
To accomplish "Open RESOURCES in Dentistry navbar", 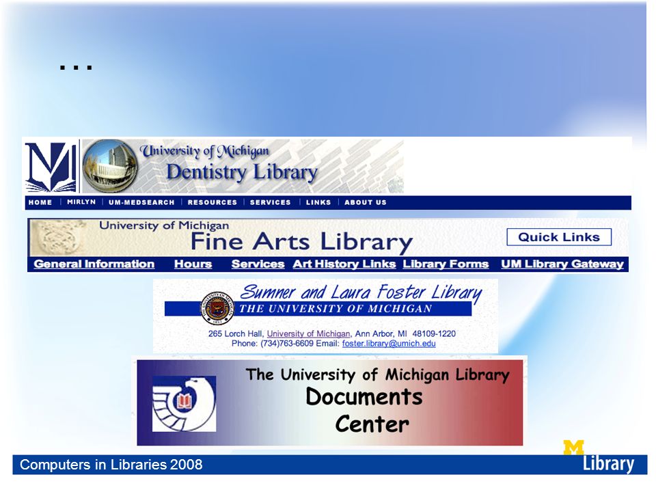I will pos(212,202).
